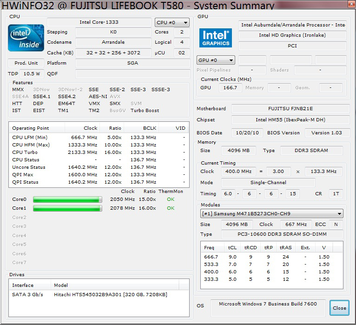Click the AES-NI feature label

click(x=98, y=97)
